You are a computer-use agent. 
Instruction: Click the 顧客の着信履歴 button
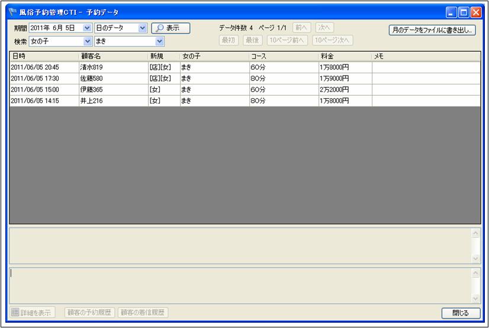tap(143, 313)
